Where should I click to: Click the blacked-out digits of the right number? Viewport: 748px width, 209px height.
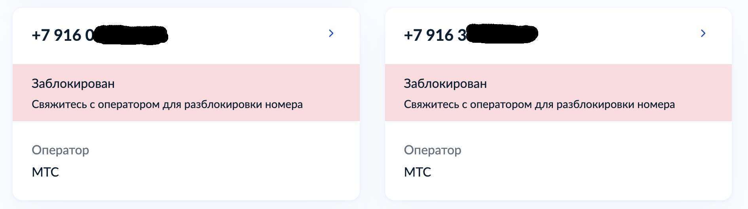502,34
